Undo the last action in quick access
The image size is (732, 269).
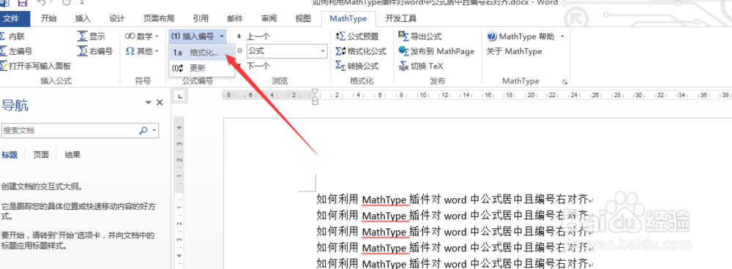point(41,2)
